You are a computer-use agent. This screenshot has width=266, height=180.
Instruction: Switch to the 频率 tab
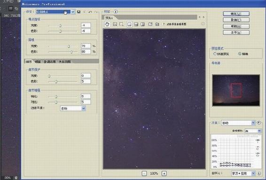pyautogui.click(x=38, y=62)
